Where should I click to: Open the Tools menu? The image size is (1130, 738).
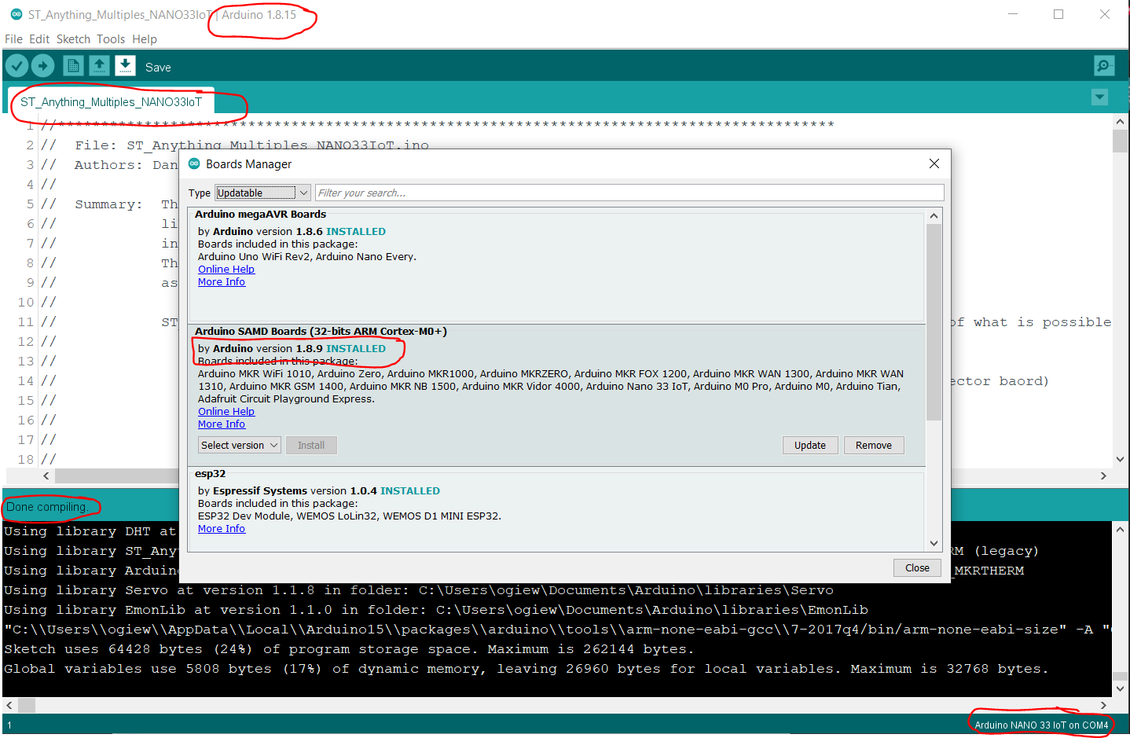coord(111,39)
